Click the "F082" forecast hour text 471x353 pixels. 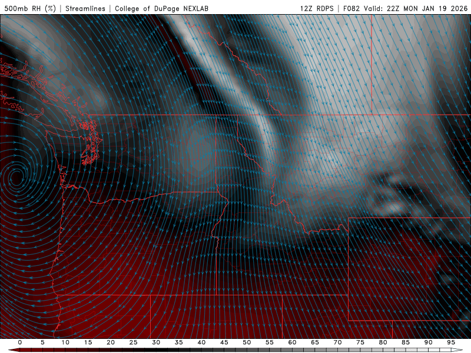[351, 8]
